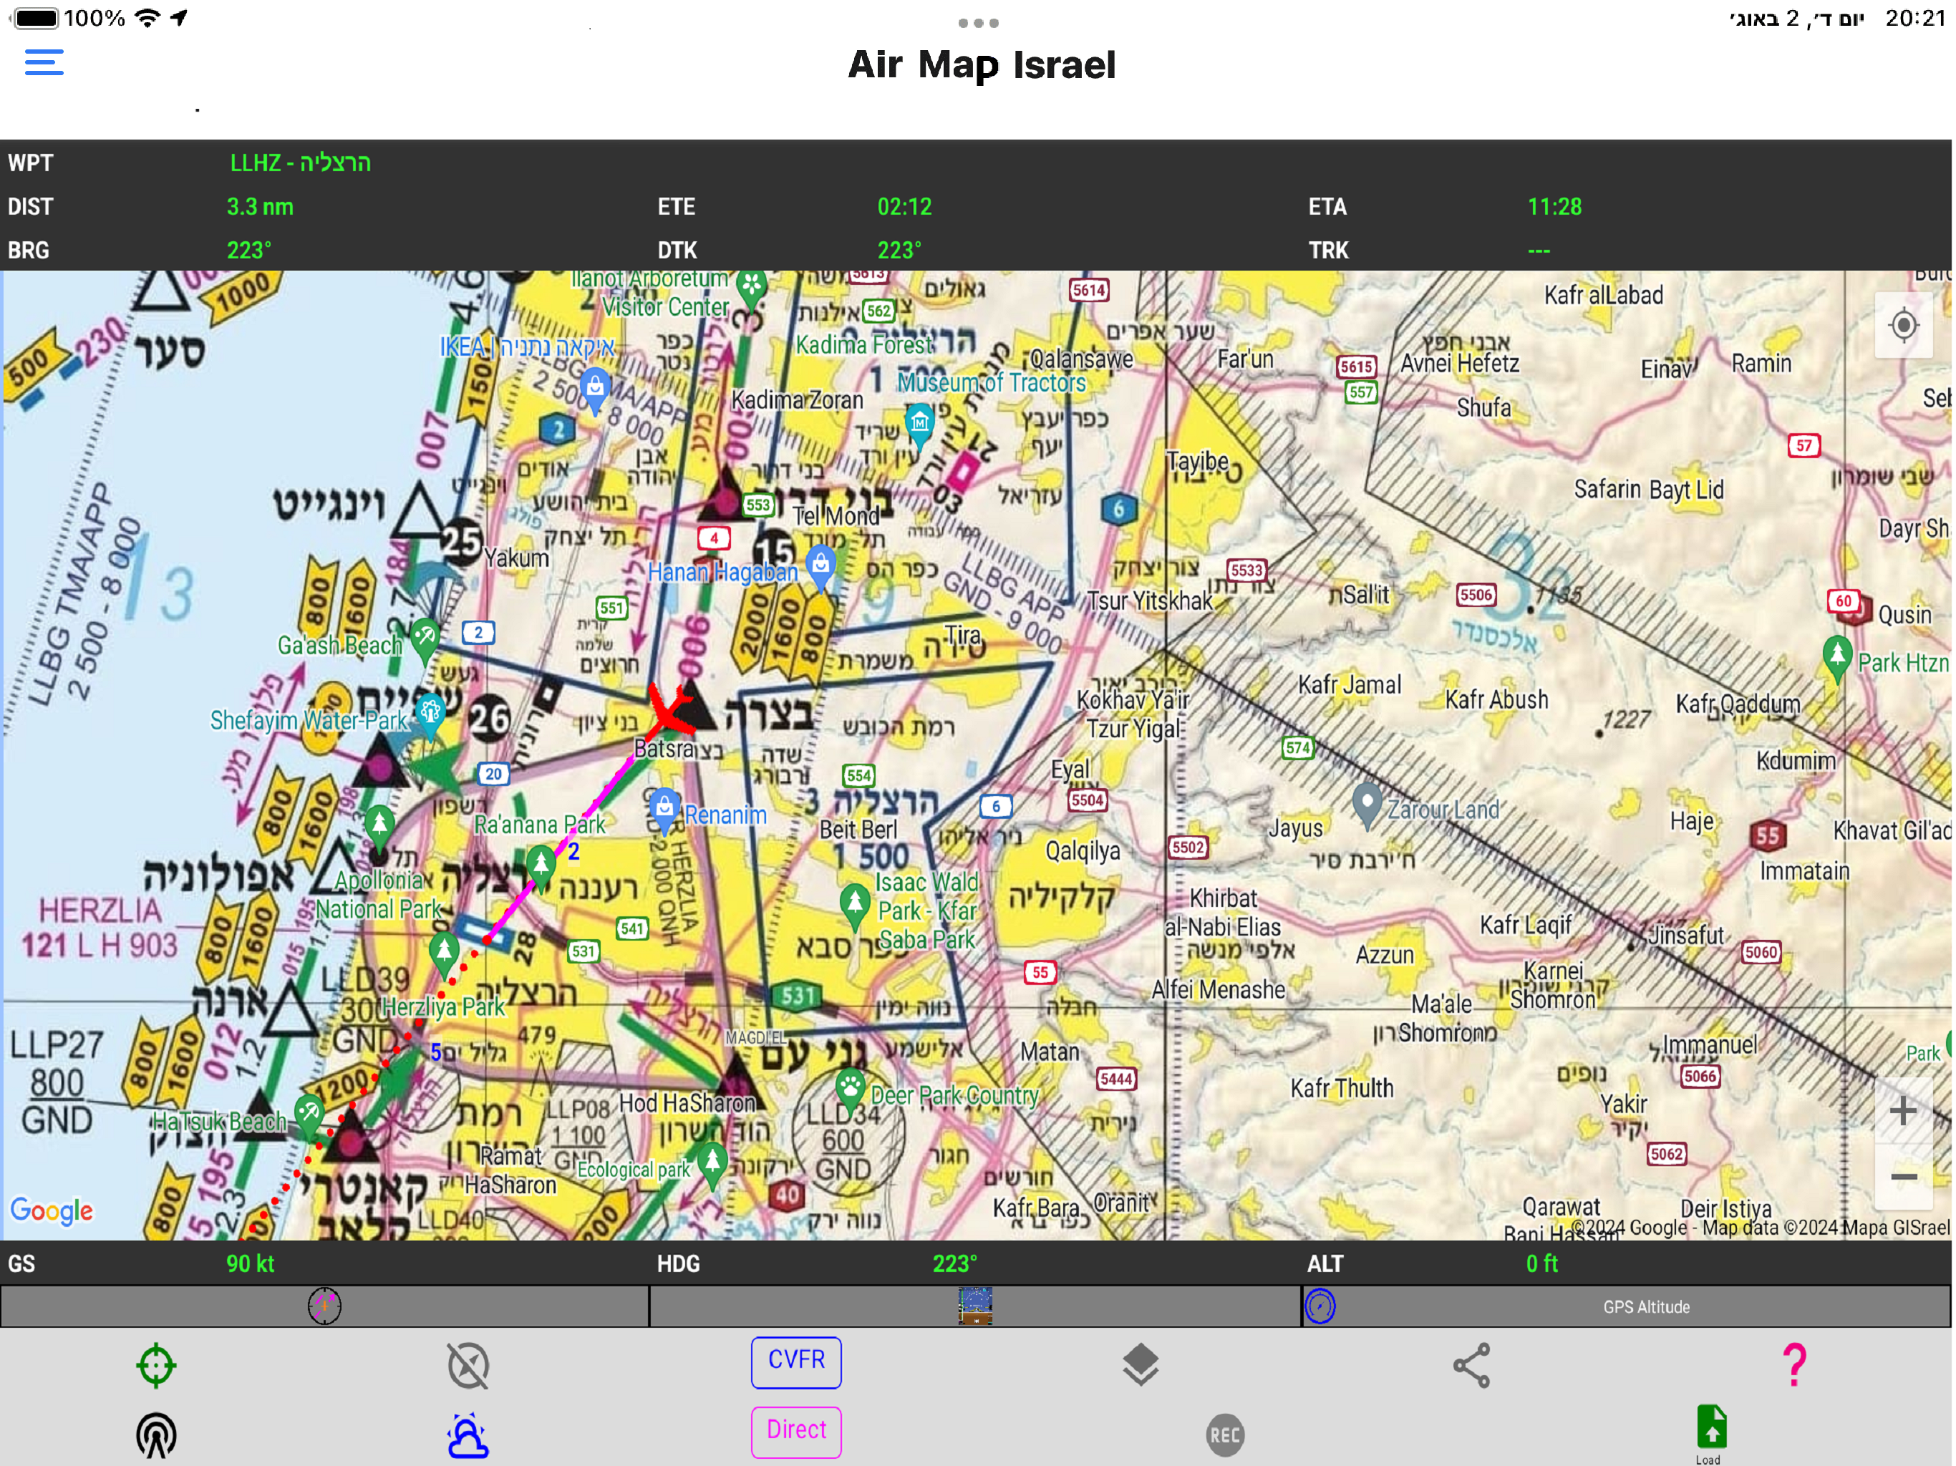Tap the ETA value 11:28
This screenshot has width=1956, height=1466.
tap(1554, 207)
